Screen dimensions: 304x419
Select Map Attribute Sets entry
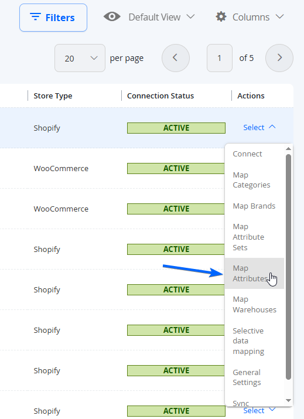pyautogui.click(x=248, y=237)
